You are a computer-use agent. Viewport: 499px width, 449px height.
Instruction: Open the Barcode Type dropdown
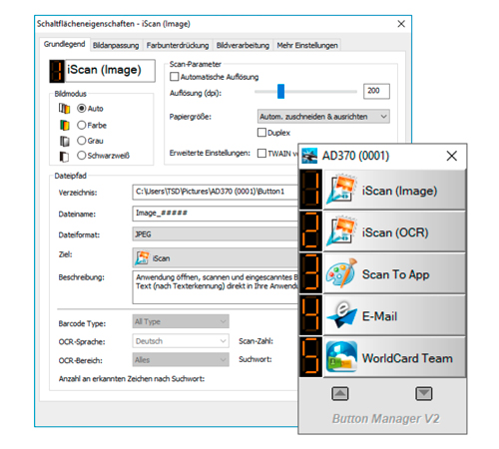pos(181,321)
